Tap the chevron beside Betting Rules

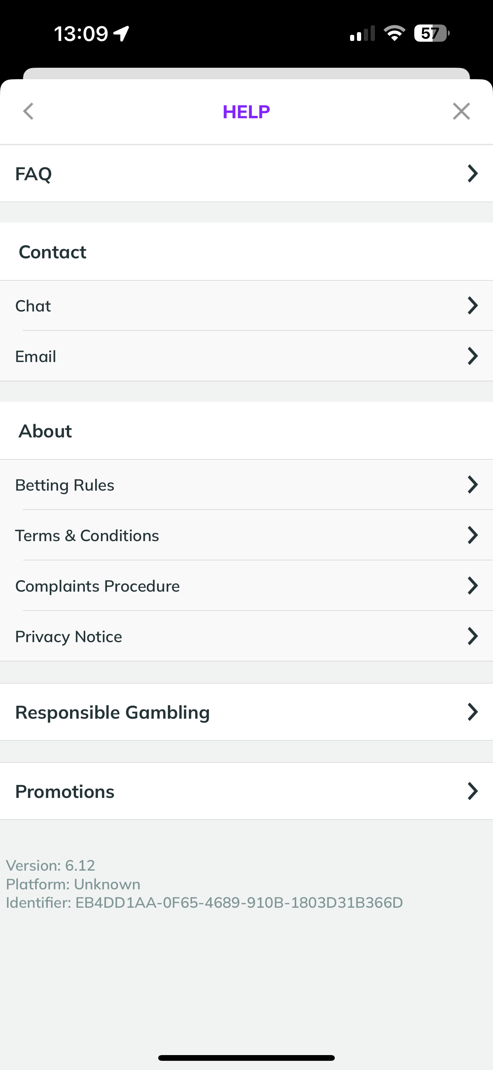click(x=472, y=485)
